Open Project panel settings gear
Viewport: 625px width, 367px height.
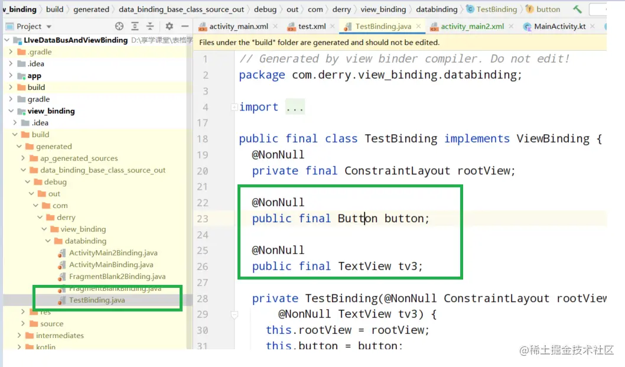[170, 27]
